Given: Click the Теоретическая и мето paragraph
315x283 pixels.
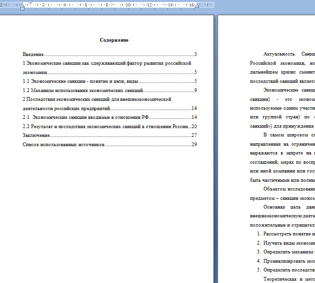Looking at the screenshot, I should (289, 279).
